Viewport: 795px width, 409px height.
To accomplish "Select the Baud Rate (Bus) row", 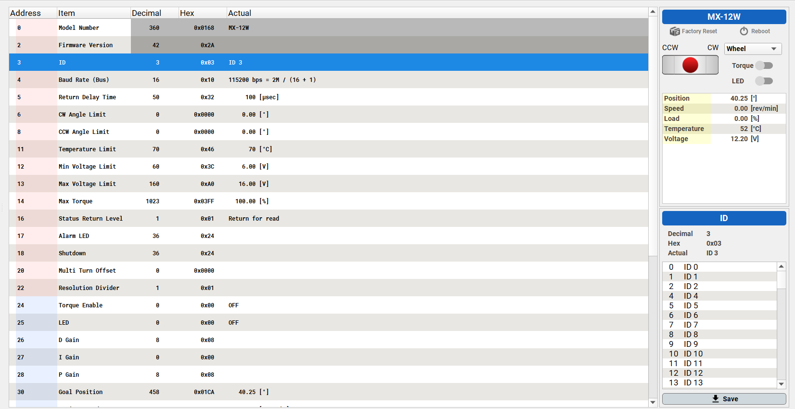I will [329, 79].
